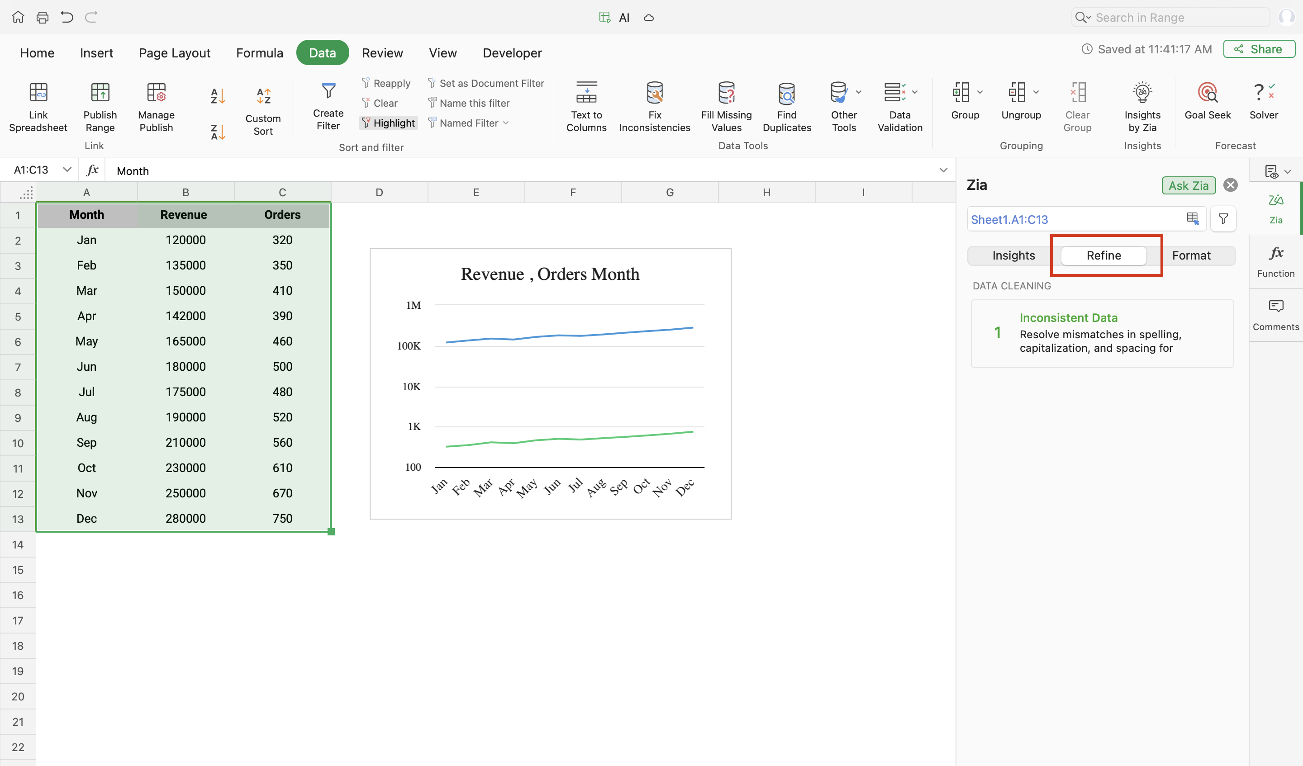Switch Zia panel to Insights segment
This screenshot has width=1303, height=766.
tap(1013, 255)
